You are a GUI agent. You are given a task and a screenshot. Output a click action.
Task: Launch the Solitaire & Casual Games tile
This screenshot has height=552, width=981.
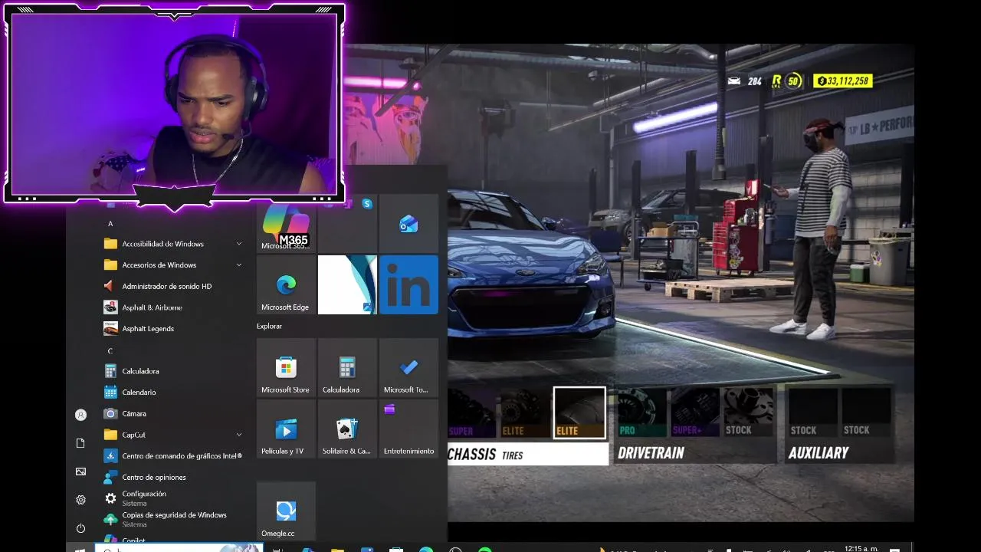click(347, 429)
